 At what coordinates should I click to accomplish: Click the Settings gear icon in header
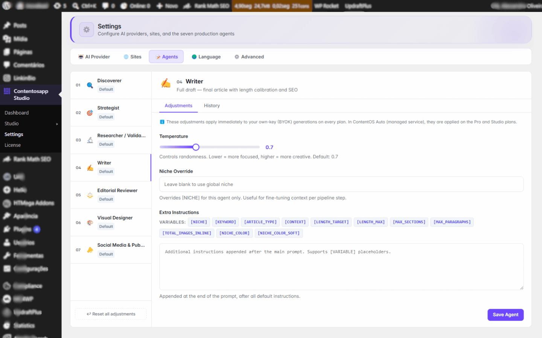[x=87, y=30]
